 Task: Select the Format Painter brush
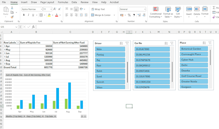click(x=12, y=17)
